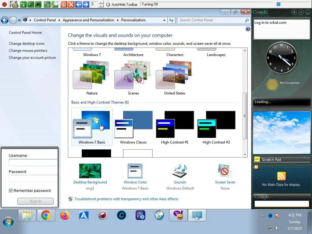Toggle Remember password checkbox
Image resolution: width=312 pixels, height=234 pixels.
point(11,191)
